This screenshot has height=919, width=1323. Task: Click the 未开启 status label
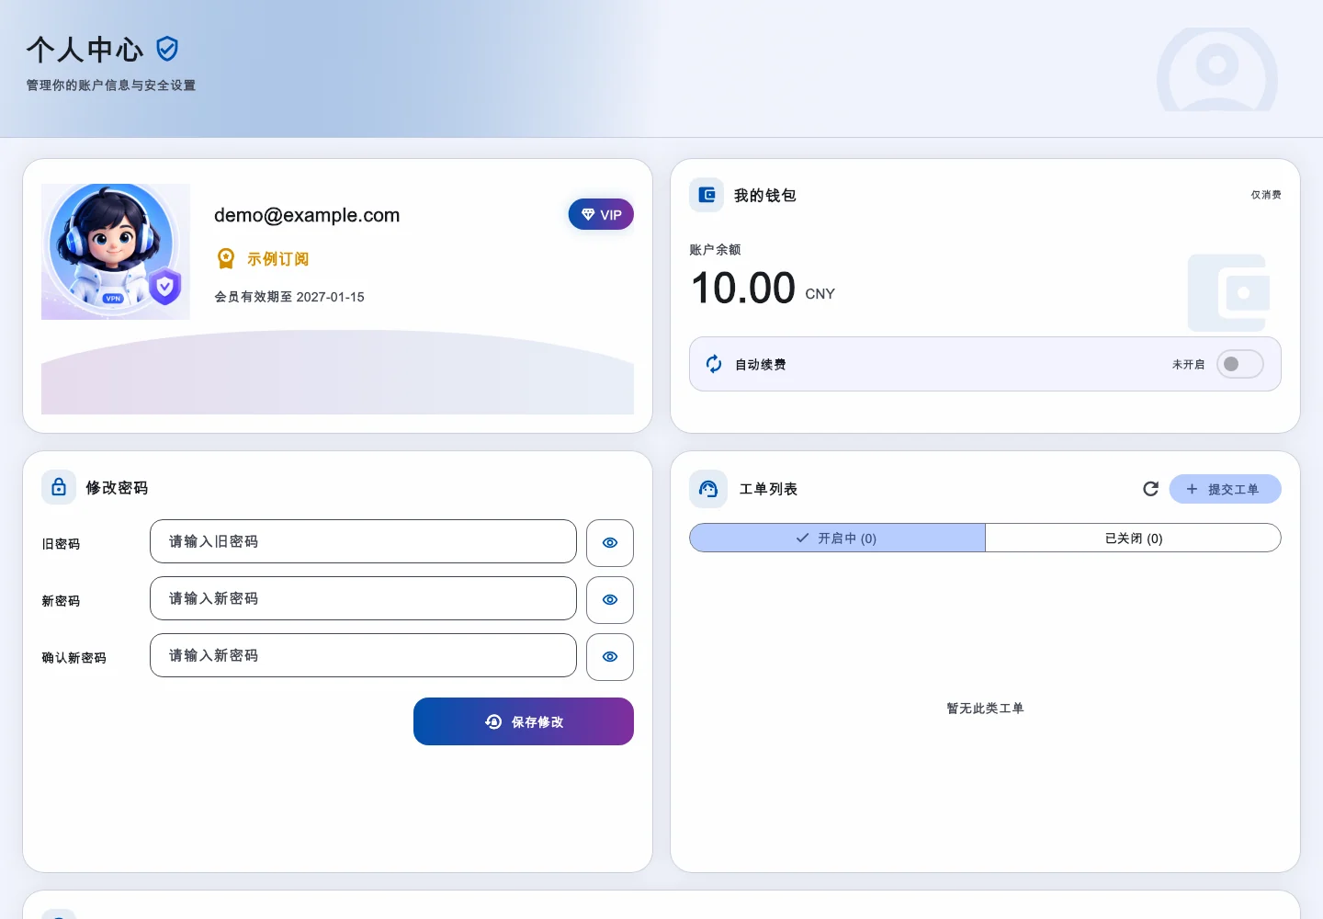(1188, 365)
